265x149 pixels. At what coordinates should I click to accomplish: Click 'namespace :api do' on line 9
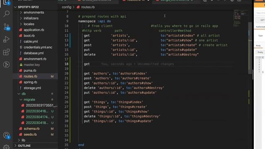pos(94,21)
